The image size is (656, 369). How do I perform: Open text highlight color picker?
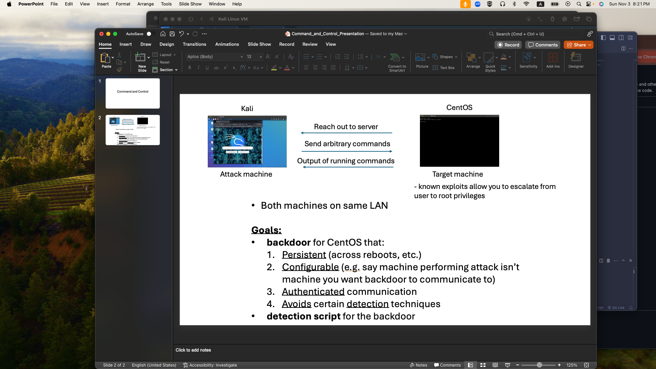tap(280, 68)
